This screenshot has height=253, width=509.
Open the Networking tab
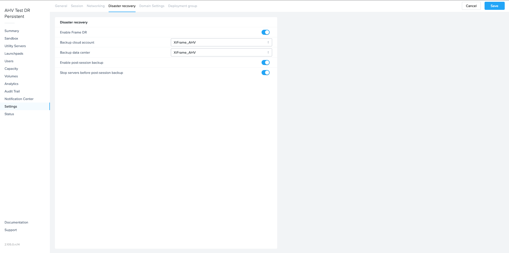tap(96, 6)
